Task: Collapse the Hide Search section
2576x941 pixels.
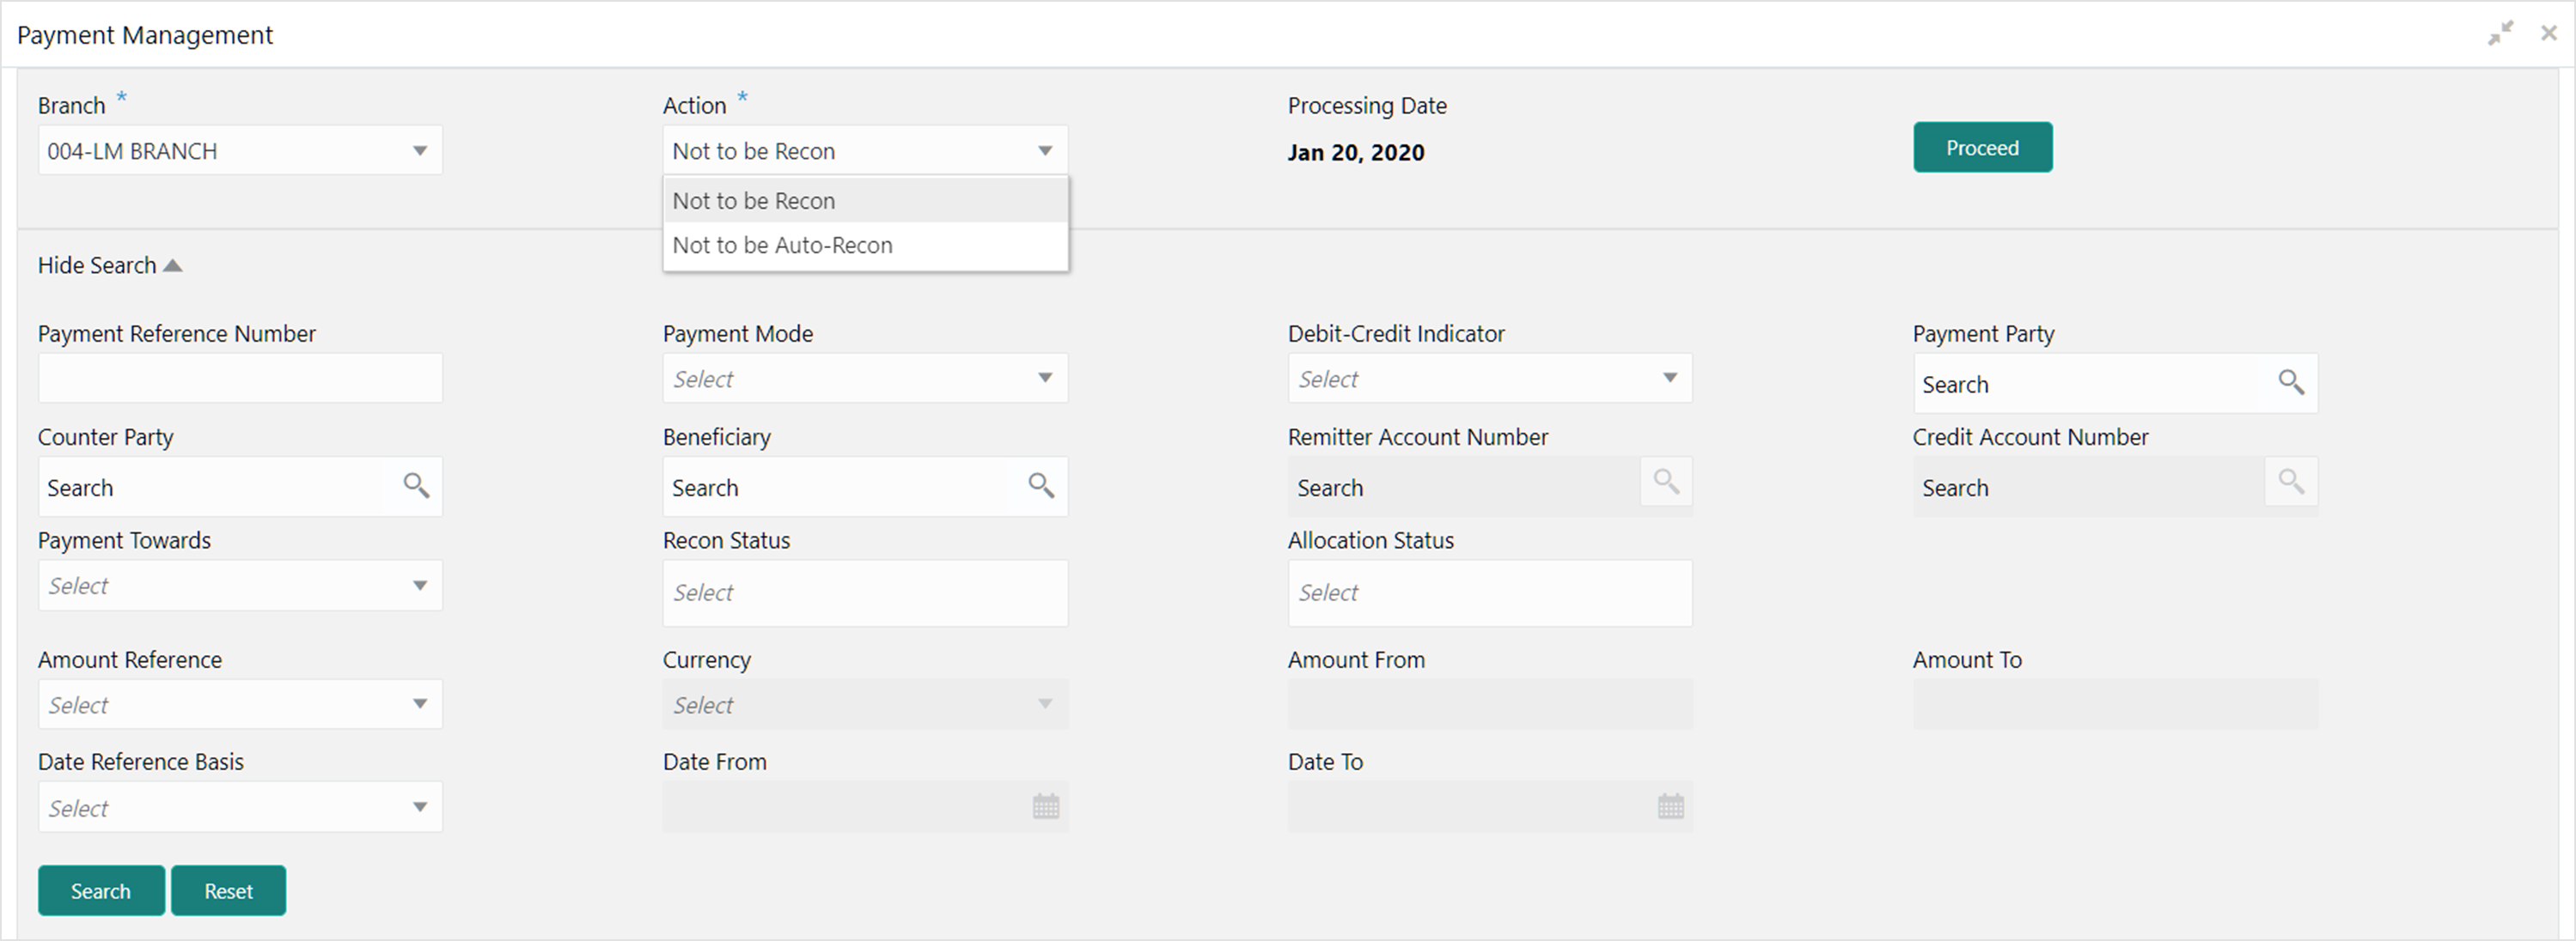Action: point(110,265)
